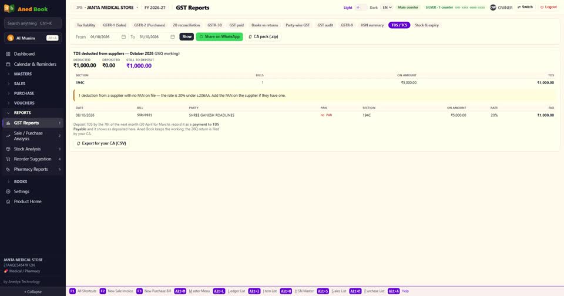Click the Alt+S Sales List key badge
564x296 pixels.
pos(323,291)
